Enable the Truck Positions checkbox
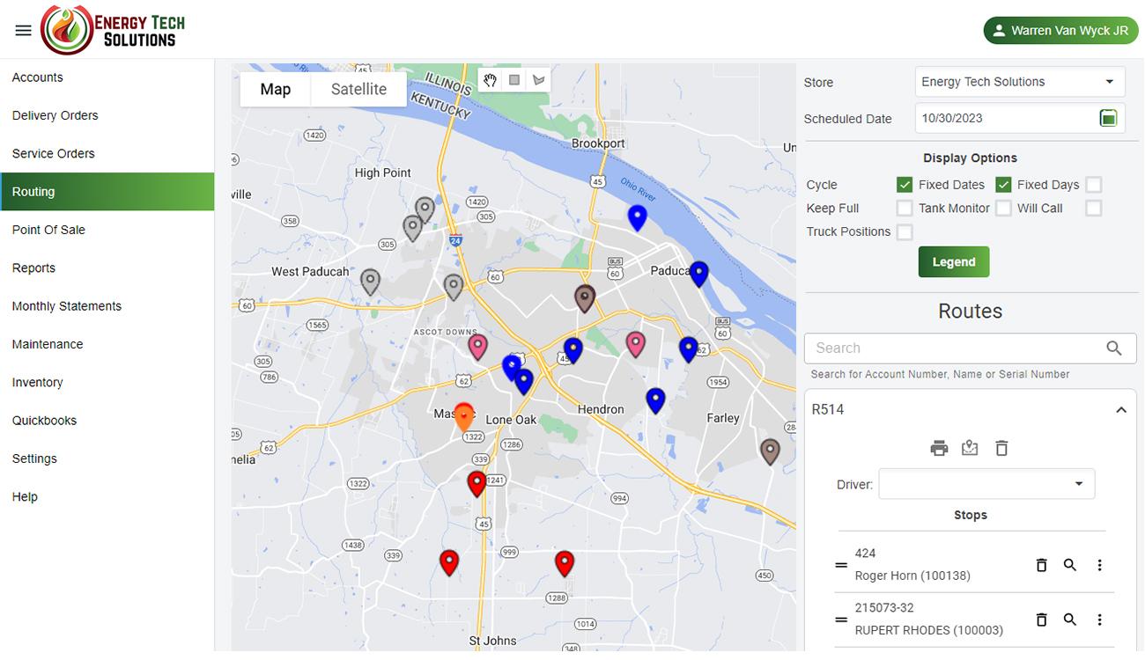 tap(905, 231)
